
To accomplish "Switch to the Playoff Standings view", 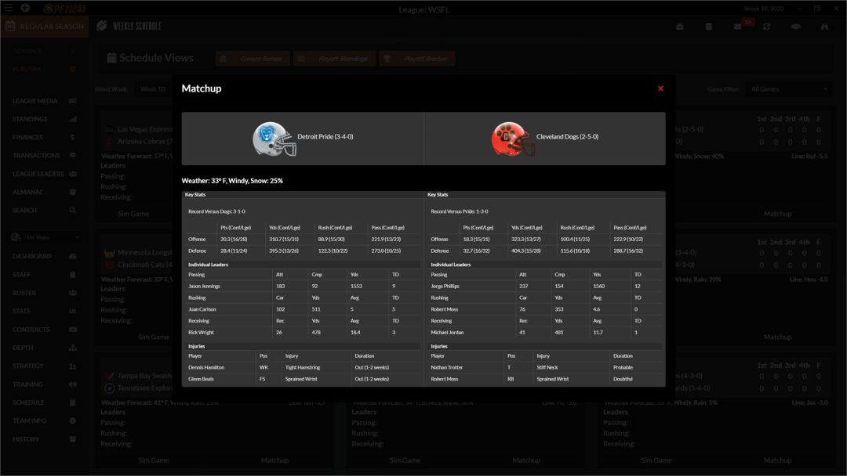I will click(335, 58).
